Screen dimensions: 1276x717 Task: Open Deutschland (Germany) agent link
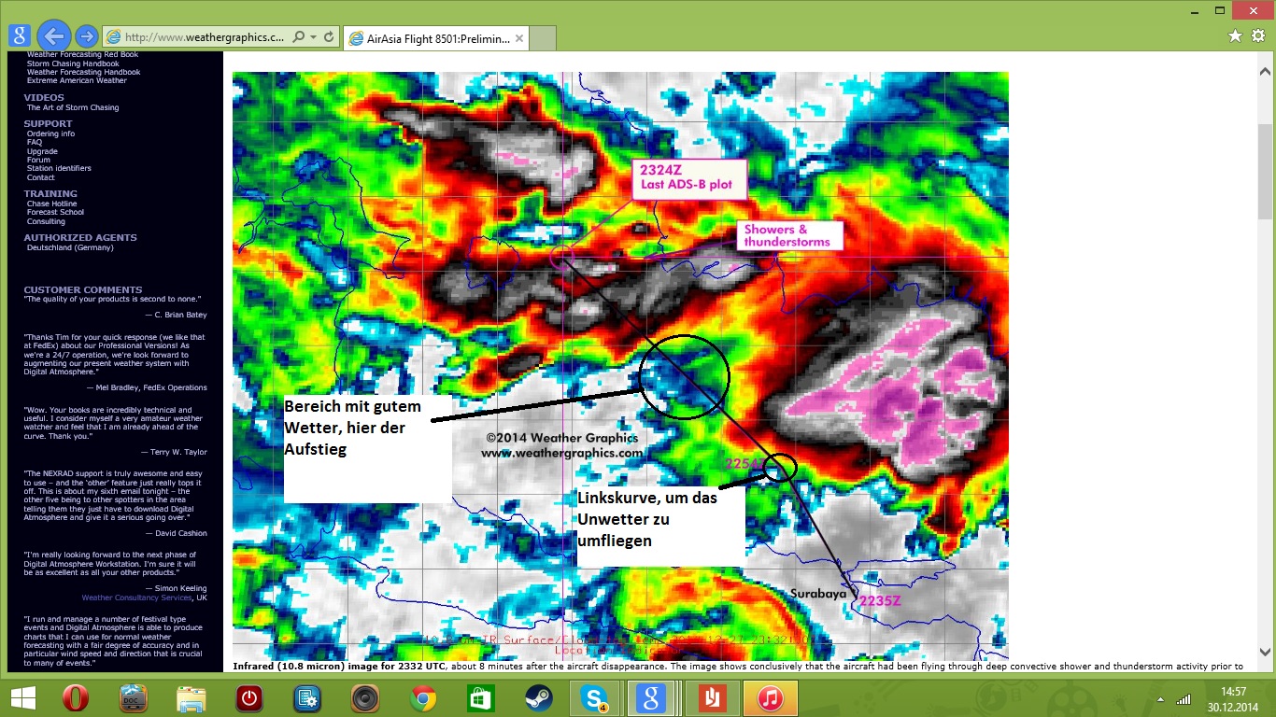click(70, 247)
